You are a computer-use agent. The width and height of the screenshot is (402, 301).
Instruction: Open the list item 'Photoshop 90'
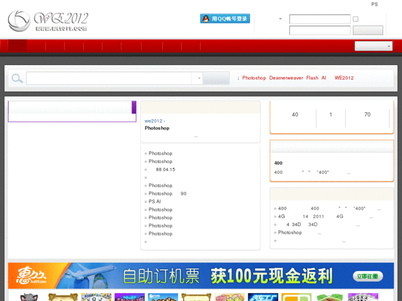pyautogui.click(x=168, y=194)
